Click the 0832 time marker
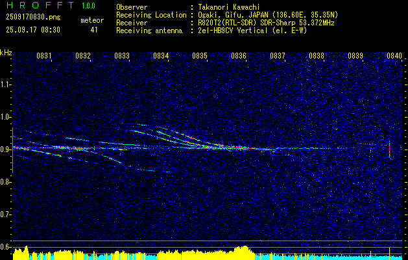The height and width of the screenshot is (260, 408). [83, 55]
